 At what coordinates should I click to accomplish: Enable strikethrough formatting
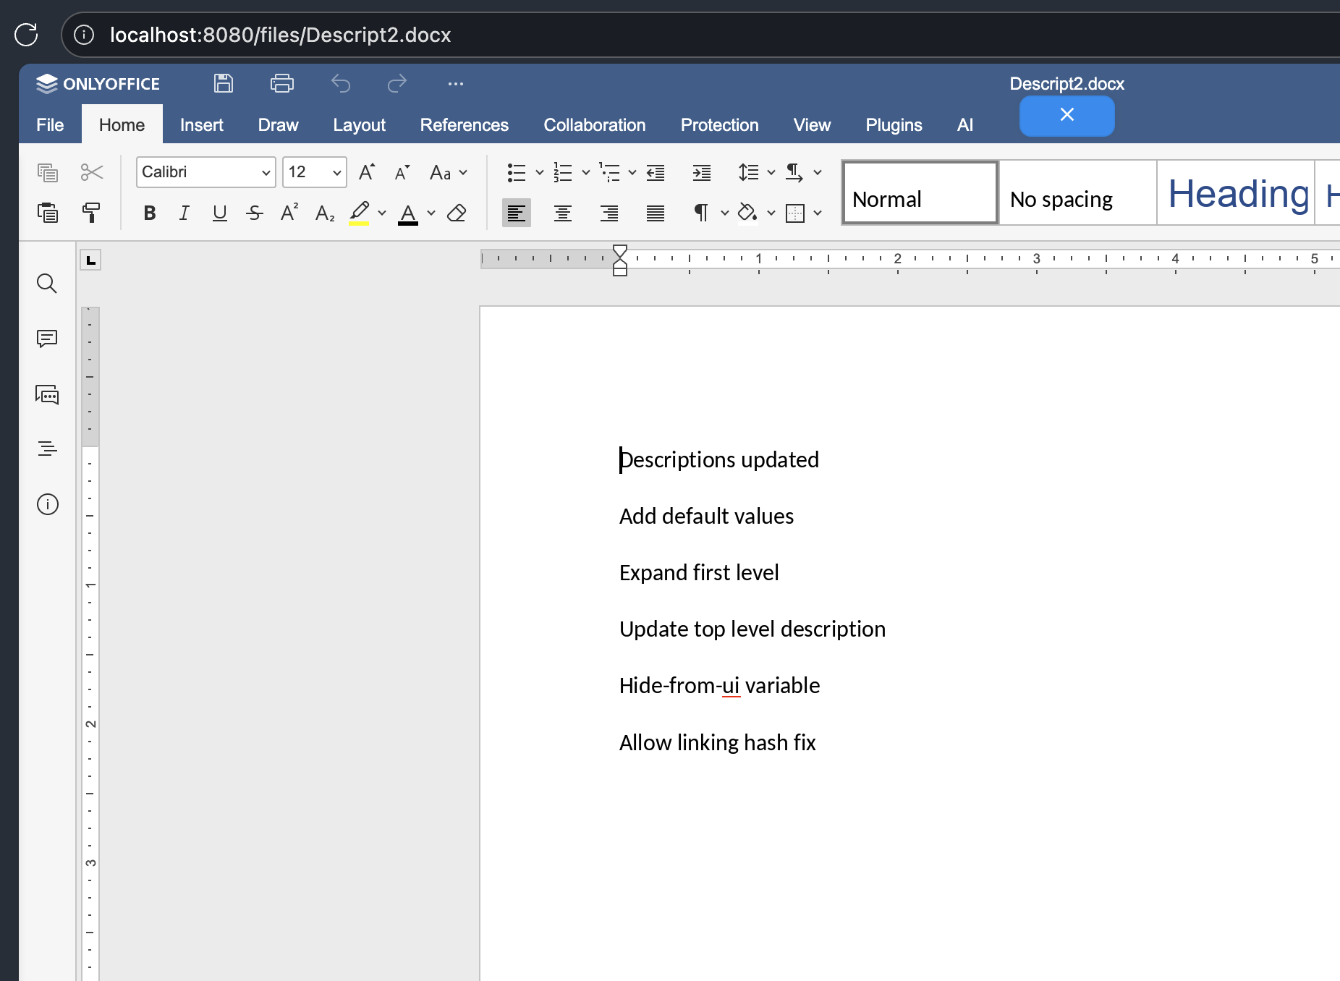tap(254, 213)
